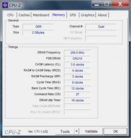Go to the About tab
This screenshot has width=131, height=138.
point(102,15)
